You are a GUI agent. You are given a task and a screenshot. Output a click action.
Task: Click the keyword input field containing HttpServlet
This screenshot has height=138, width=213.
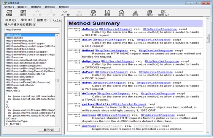tap(32, 29)
